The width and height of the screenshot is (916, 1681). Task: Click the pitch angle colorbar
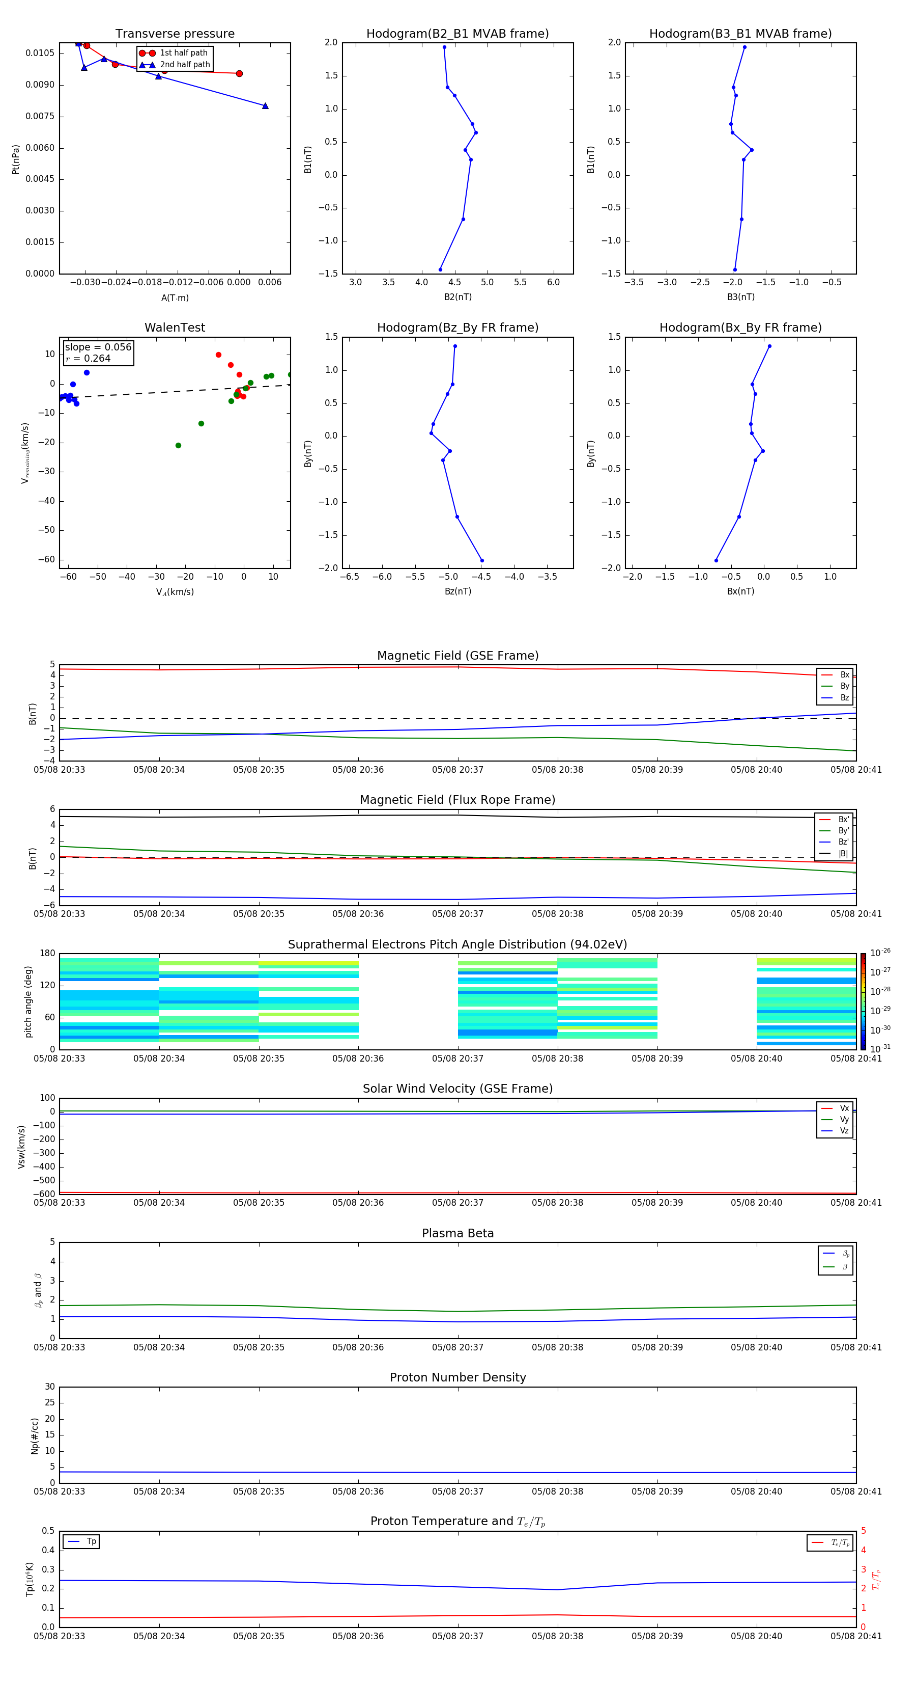point(863,1001)
